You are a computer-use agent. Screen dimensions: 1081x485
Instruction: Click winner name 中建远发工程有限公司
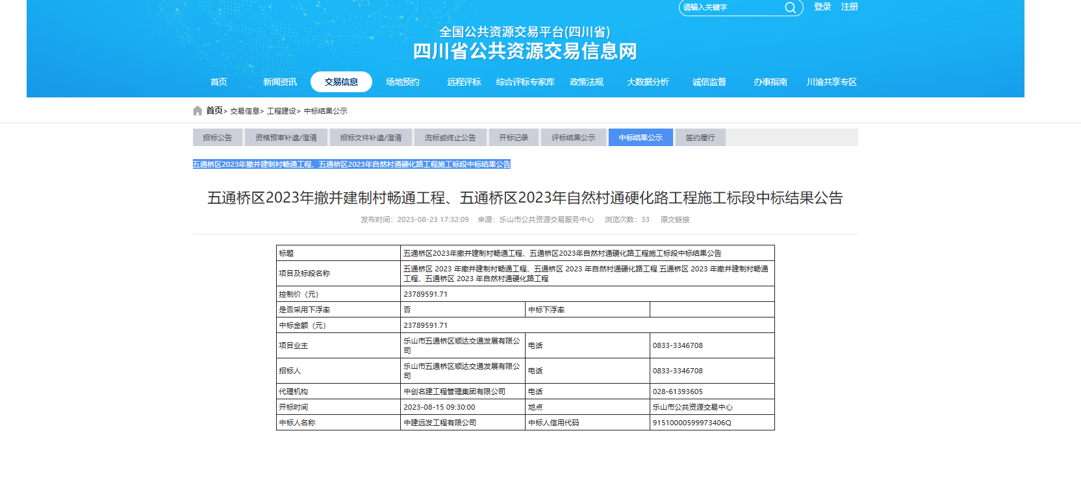point(440,423)
